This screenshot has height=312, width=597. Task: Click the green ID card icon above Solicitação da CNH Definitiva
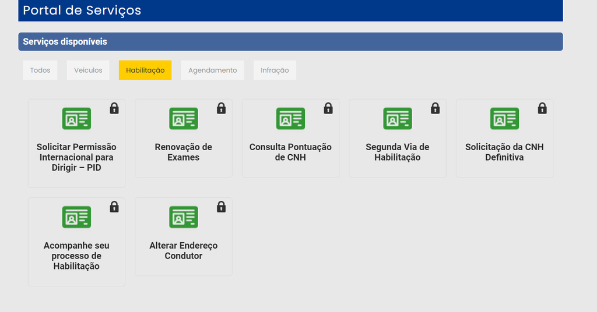[x=504, y=119]
